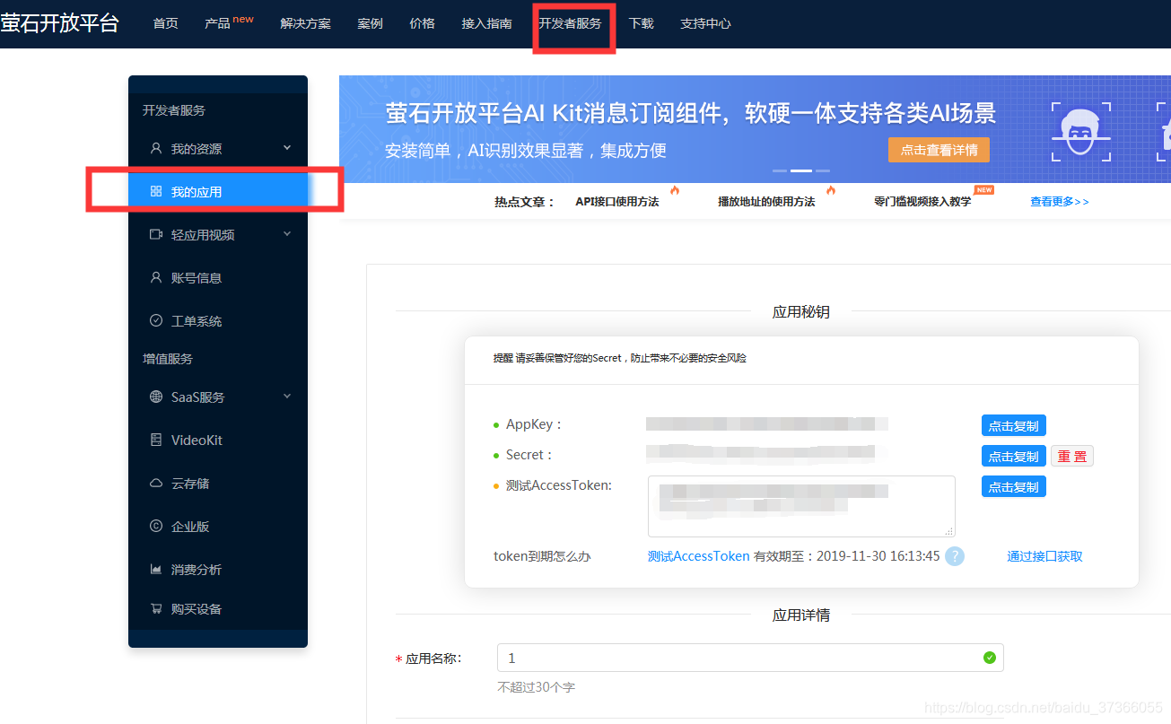Image resolution: width=1171 pixels, height=724 pixels.
Task: Expand the 我的资源 submenu chevron
Action: [287, 147]
